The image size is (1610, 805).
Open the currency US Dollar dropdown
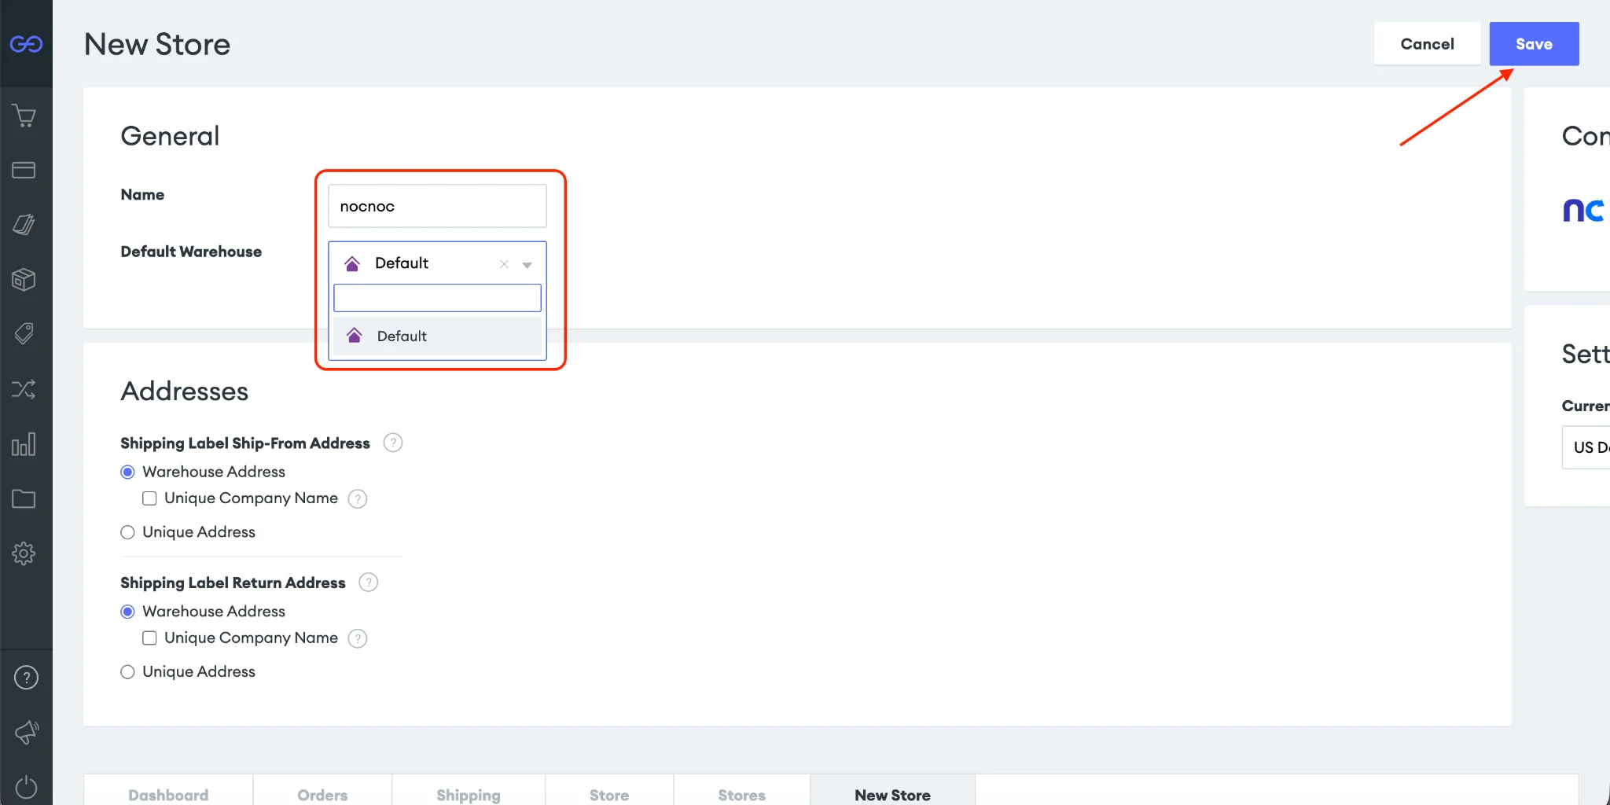point(1586,447)
